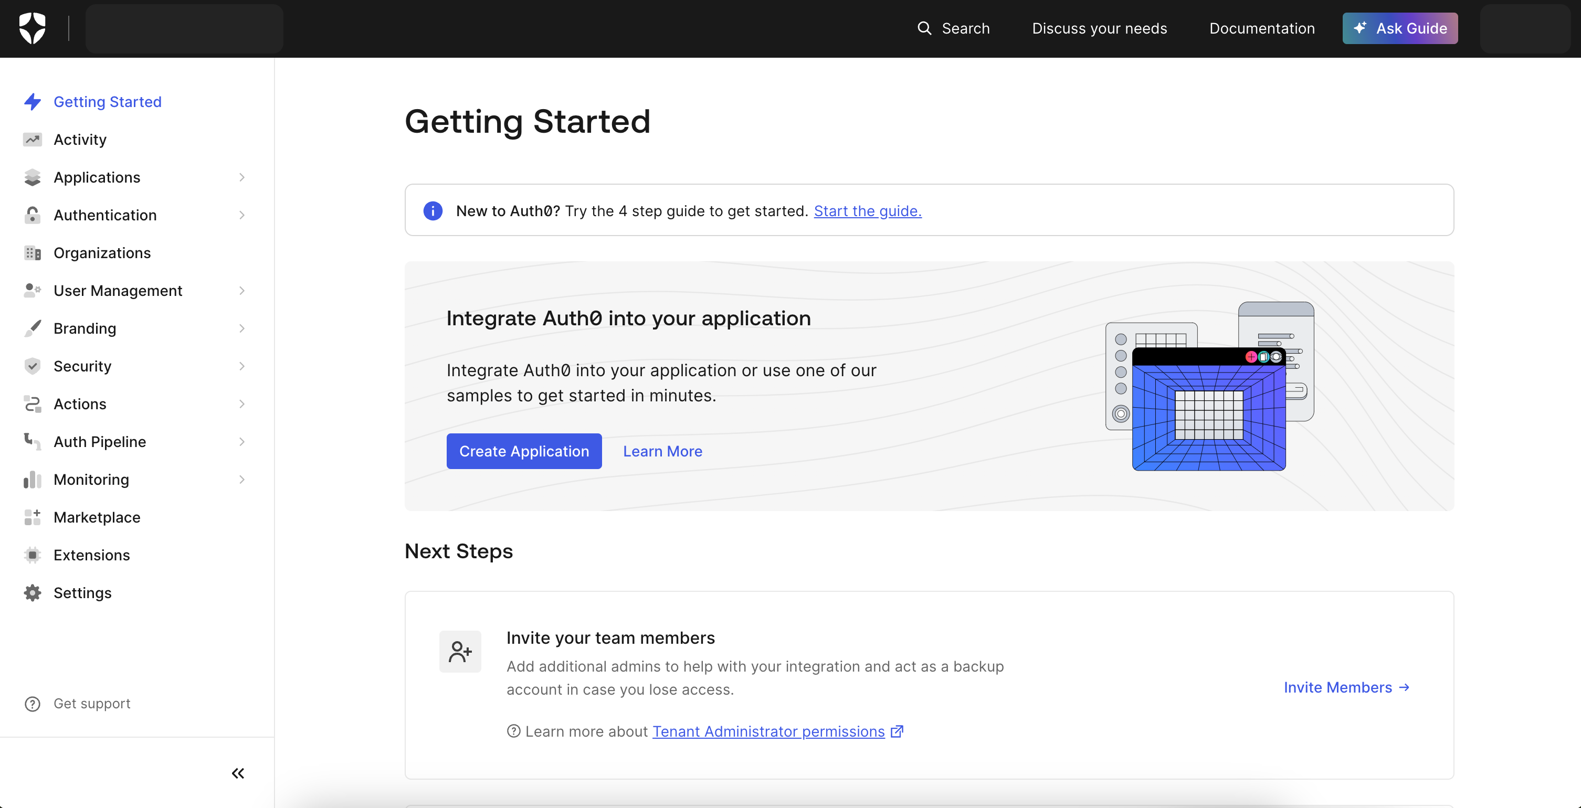1581x808 pixels.
Task: Click the Settings gear icon
Action: coord(32,593)
